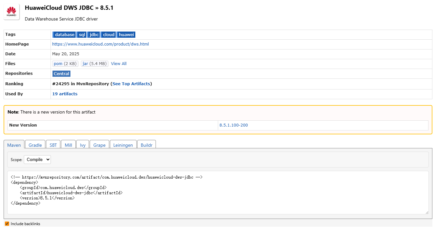Switch to the SBT tab
Viewport: 436px width, 230px height.
(53, 145)
